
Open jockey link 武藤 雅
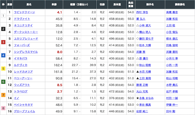pos(141,52)
